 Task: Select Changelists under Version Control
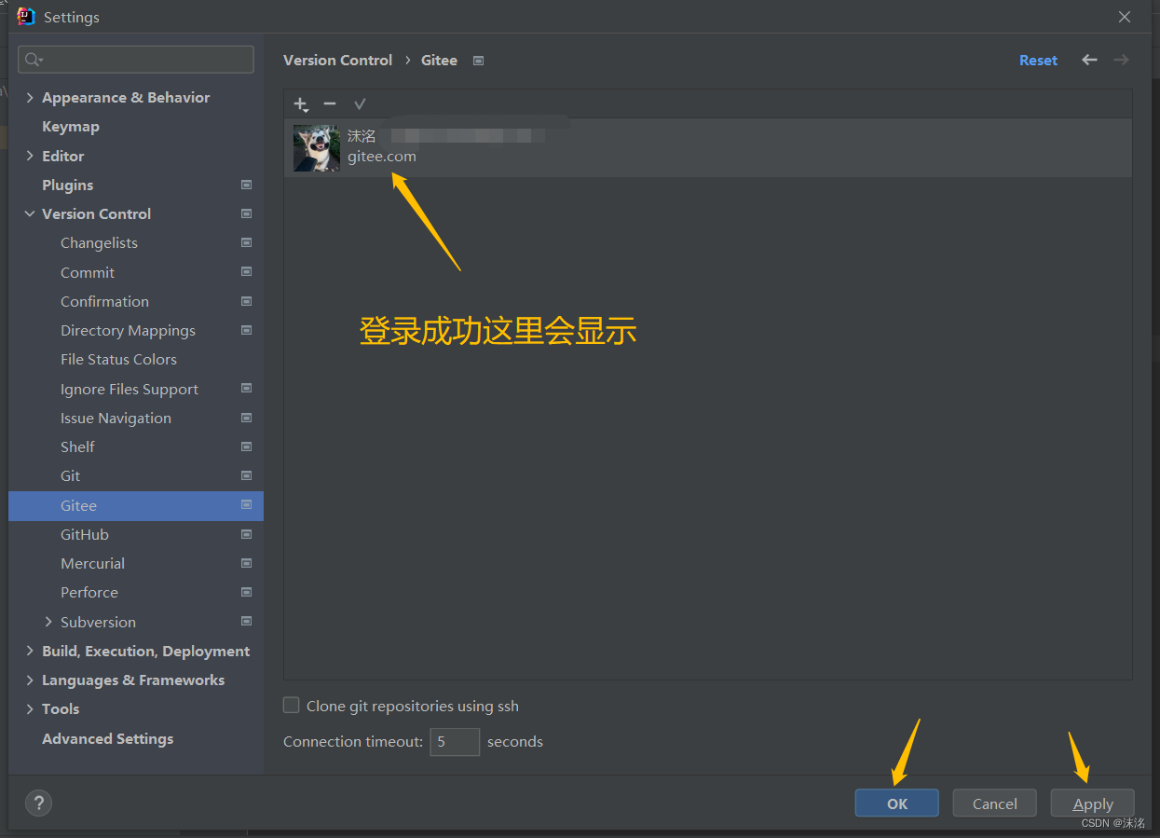[99, 242]
